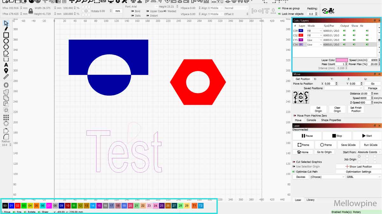Open the Library tab
Viewport: 382px width, 214px height.
[310, 200]
